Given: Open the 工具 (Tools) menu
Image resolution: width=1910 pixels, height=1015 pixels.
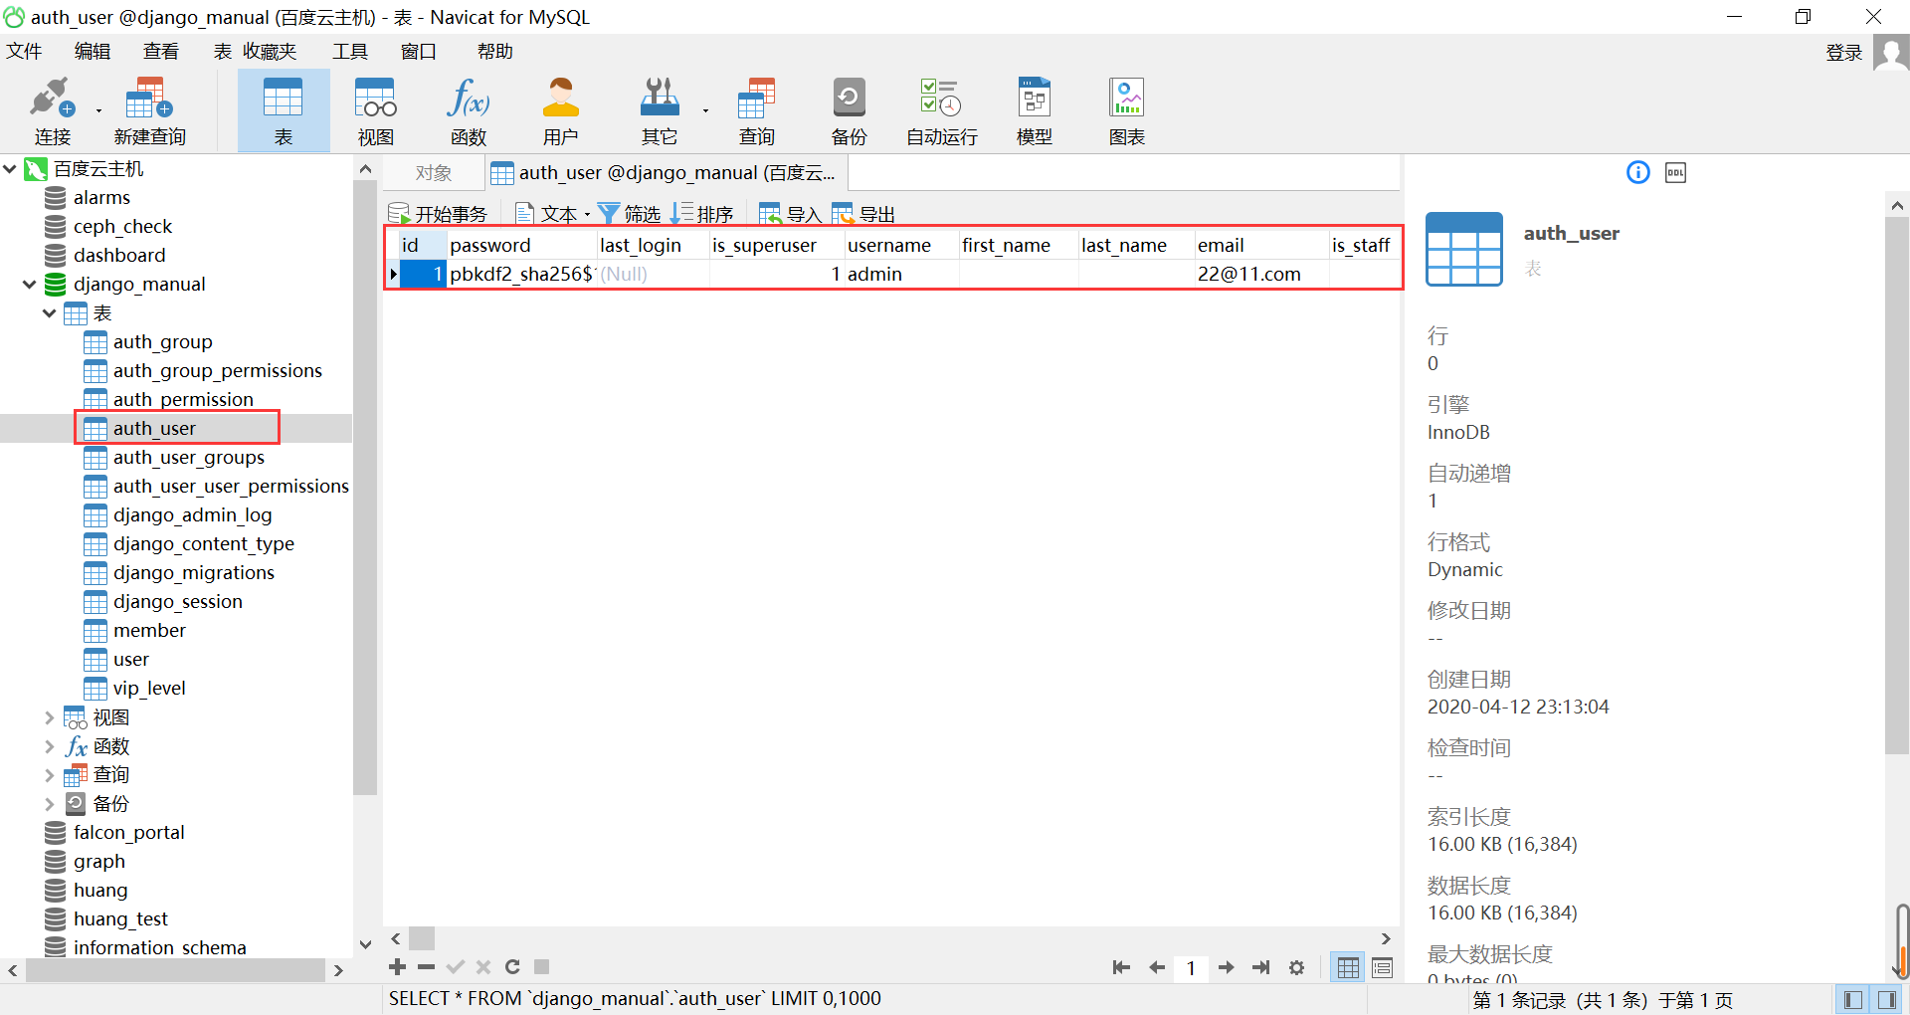Looking at the screenshot, I should pos(350,51).
